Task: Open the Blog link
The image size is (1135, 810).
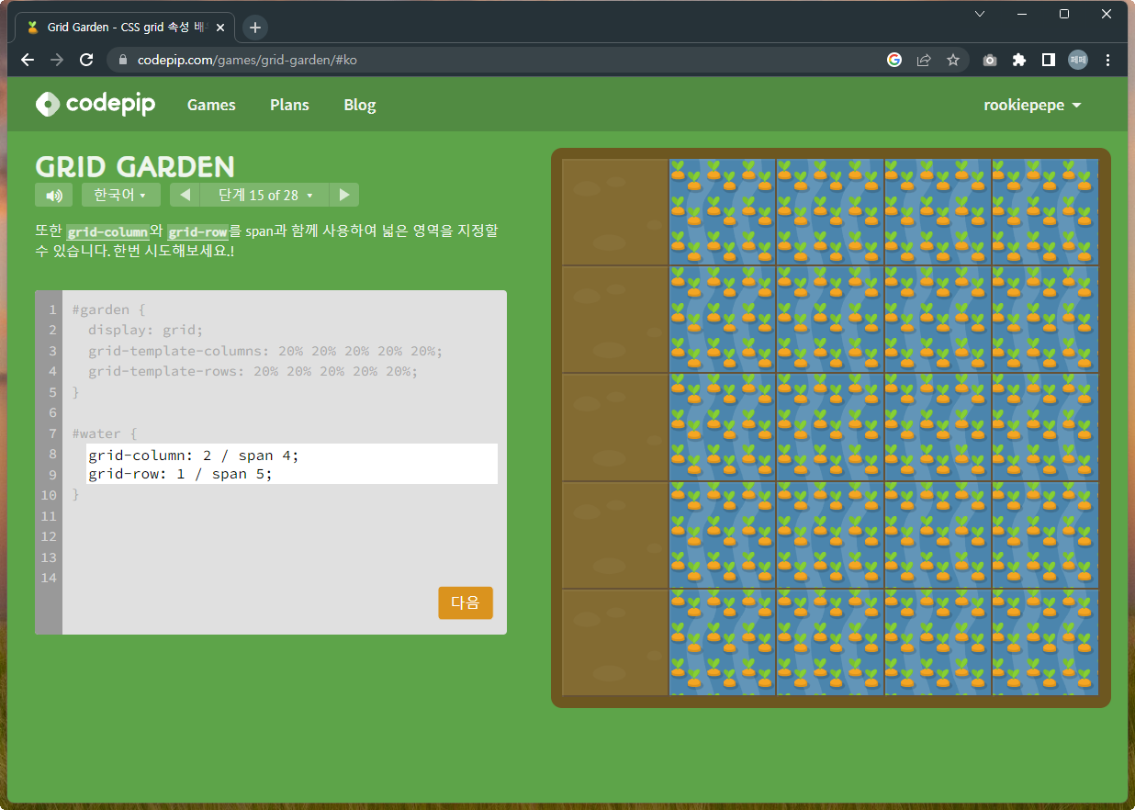Action: coord(360,105)
